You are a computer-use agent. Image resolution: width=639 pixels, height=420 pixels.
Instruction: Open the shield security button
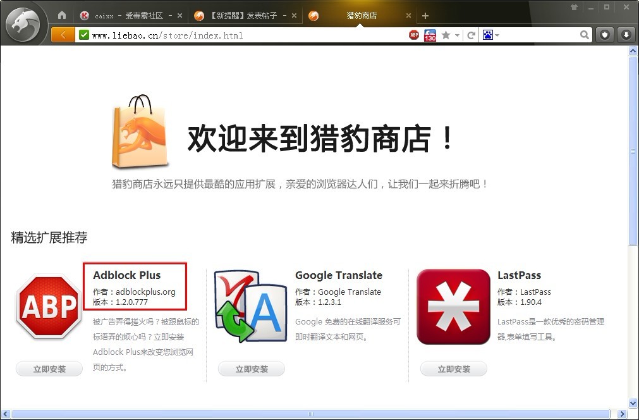[x=605, y=35]
